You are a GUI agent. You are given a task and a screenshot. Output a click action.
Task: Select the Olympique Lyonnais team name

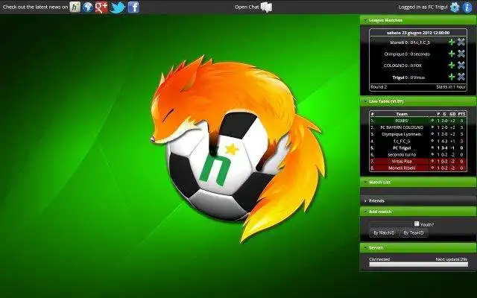coord(402,134)
